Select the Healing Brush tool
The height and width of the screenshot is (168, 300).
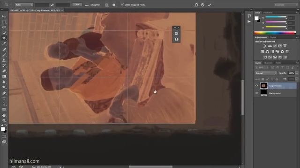tap(4, 49)
